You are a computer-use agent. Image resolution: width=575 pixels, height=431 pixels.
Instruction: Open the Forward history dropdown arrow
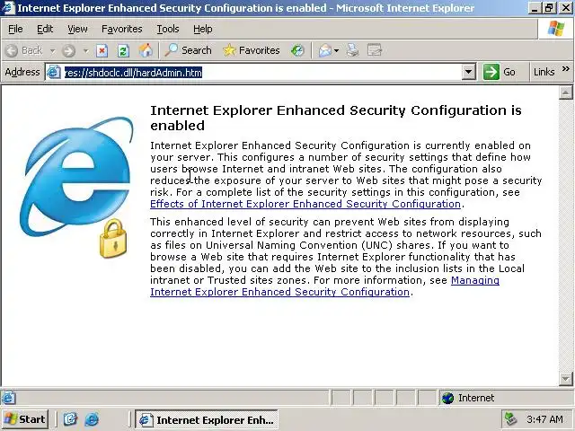85,51
